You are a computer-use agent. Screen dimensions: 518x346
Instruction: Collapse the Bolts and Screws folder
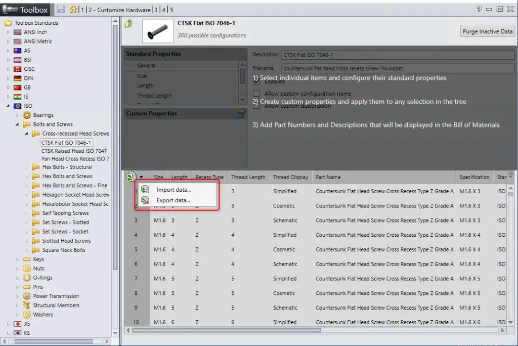pos(17,124)
